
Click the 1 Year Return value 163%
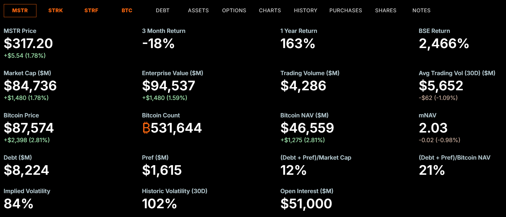[x=297, y=44]
